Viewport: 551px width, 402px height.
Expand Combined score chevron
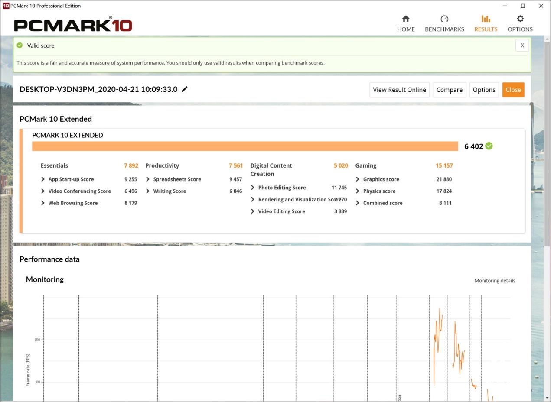point(358,203)
